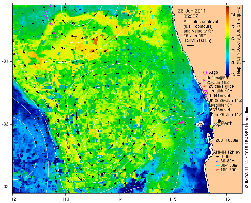
Task: Click the red 150-300m legend arrow
Action: coord(217,170)
